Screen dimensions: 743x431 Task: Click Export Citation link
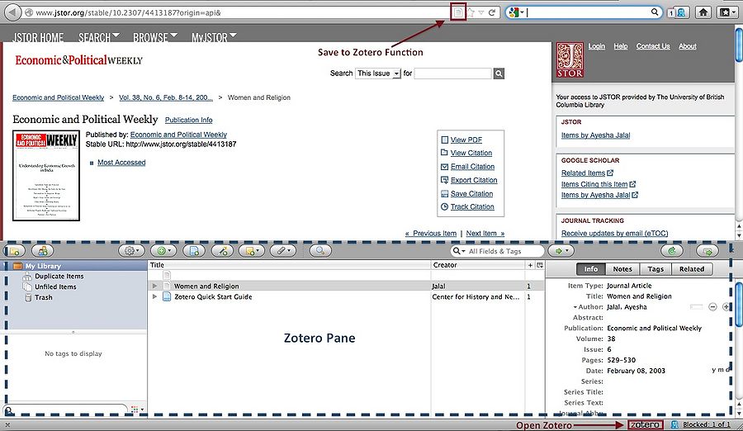(x=474, y=180)
